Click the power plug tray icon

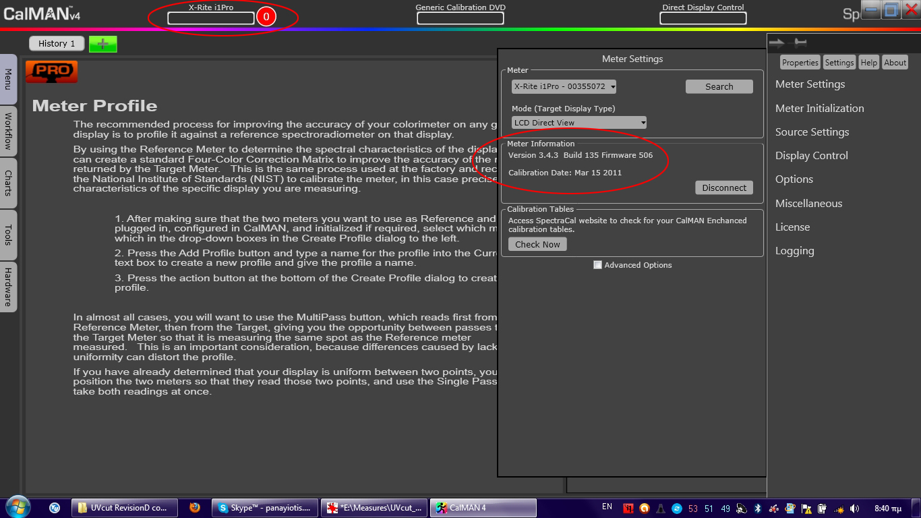(x=822, y=509)
